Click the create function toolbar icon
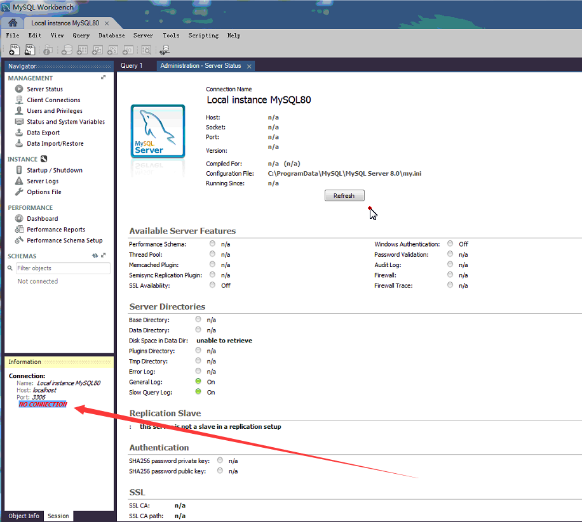The height and width of the screenshot is (522, 582). (128, 49)
